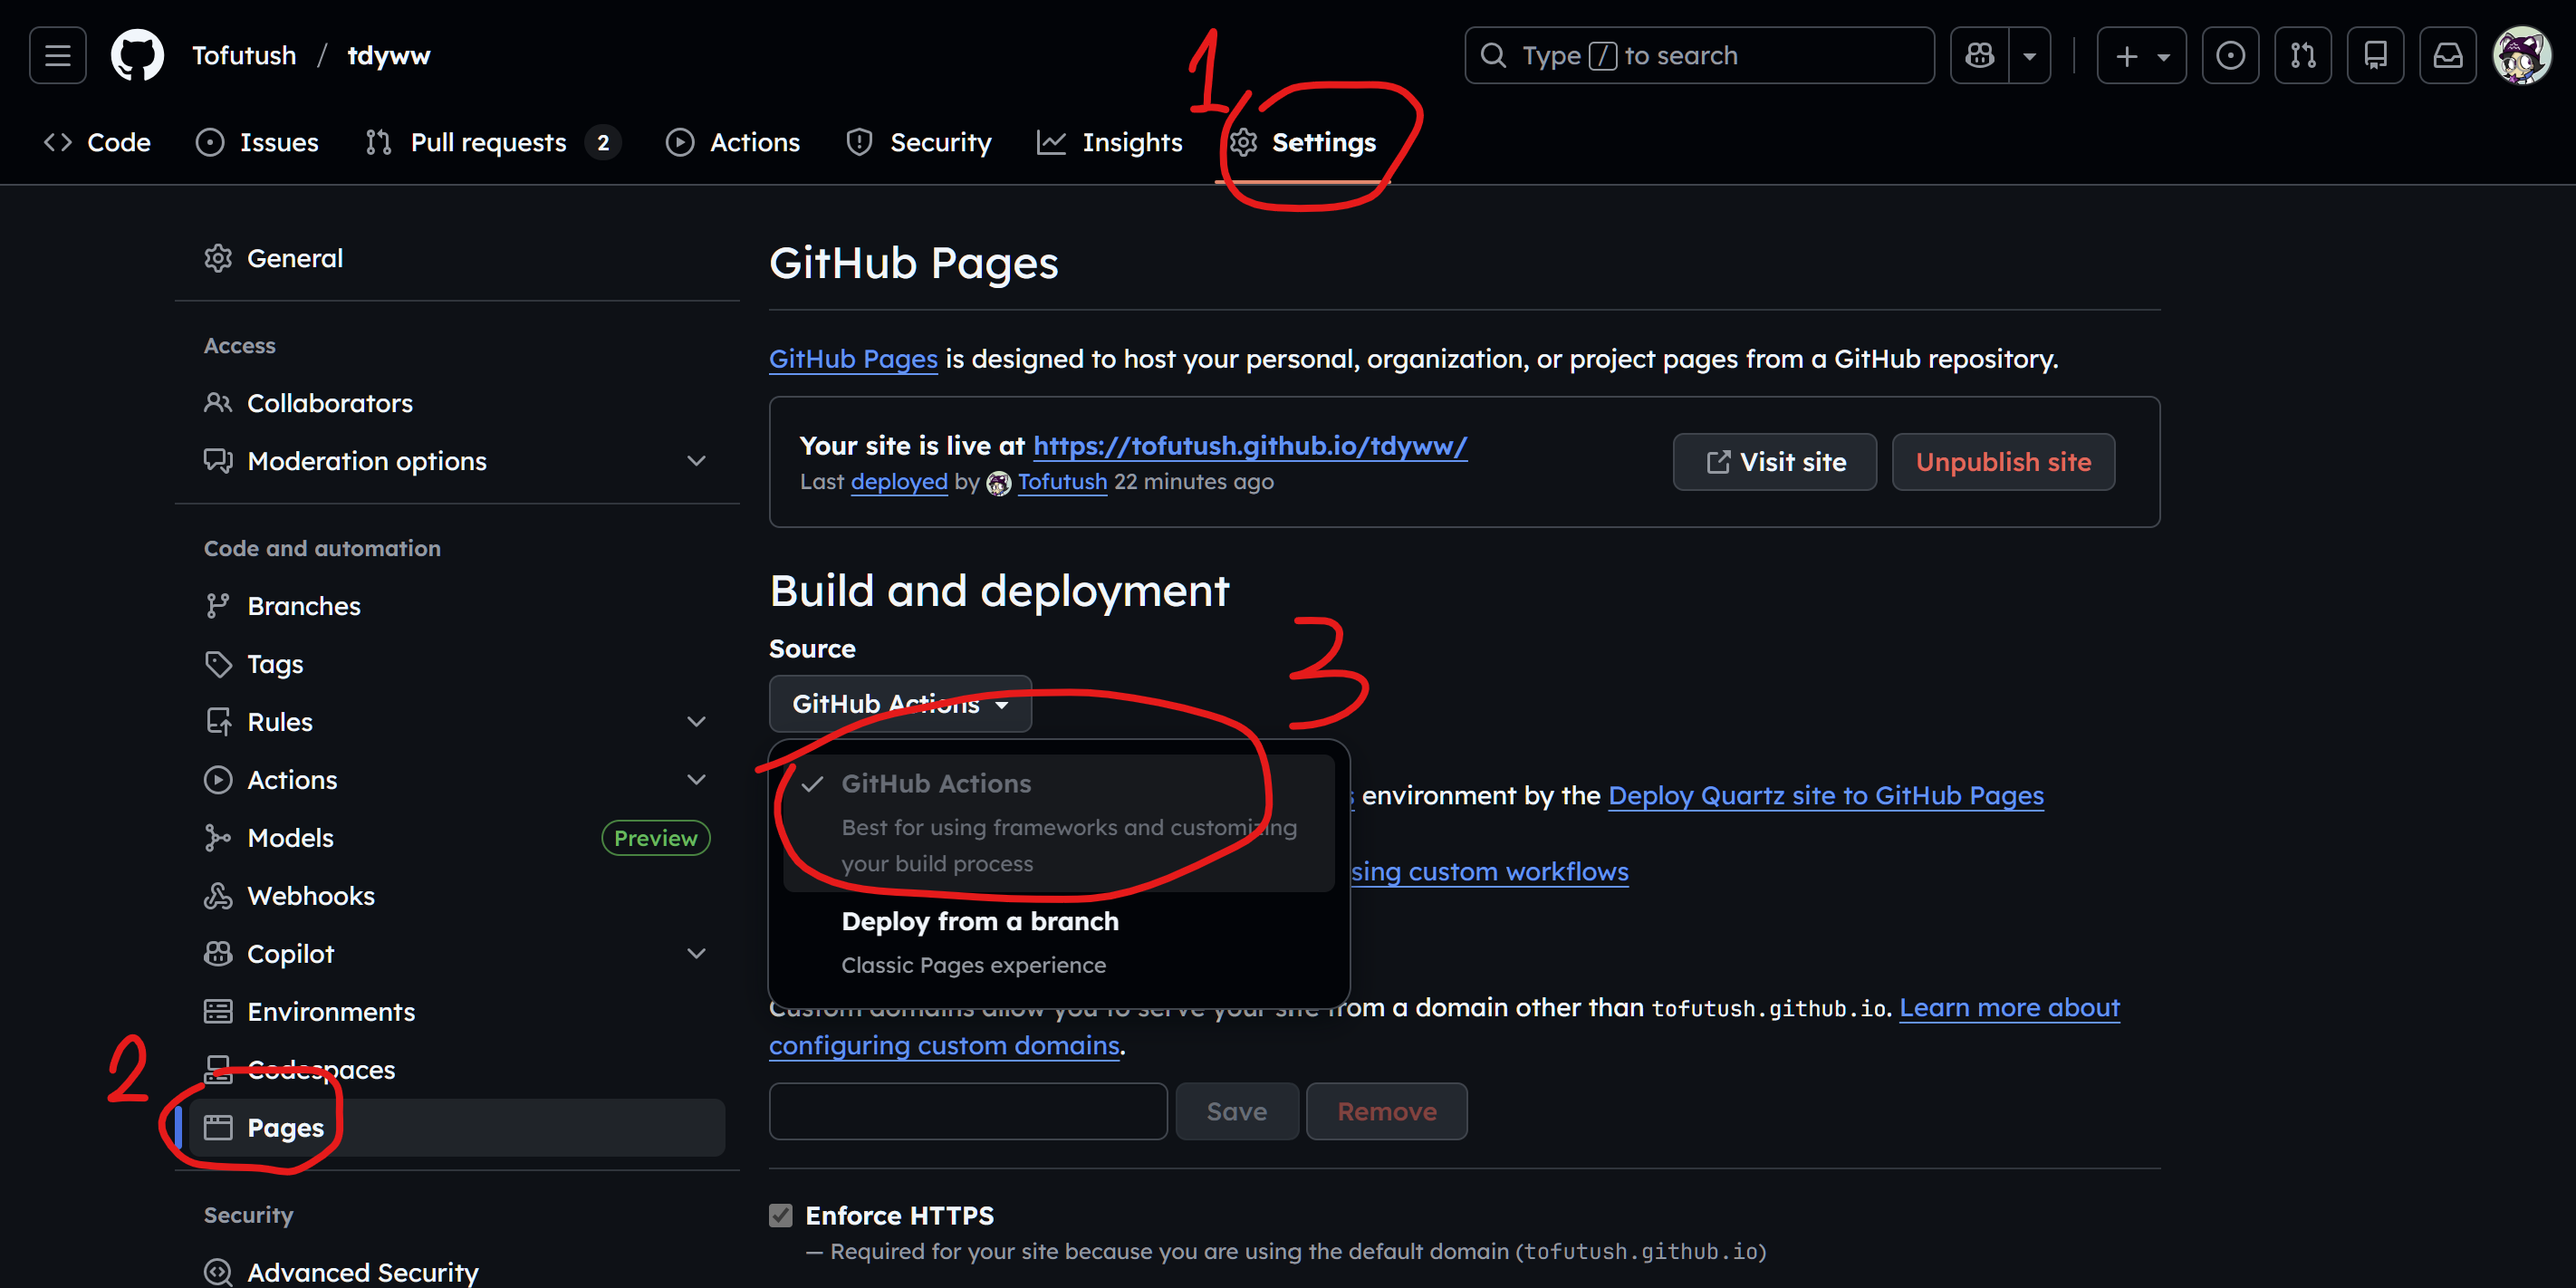This screenshot has width=2576, height=1288.
Task: Open Copilot from the top bar icon
Action: coord(1980,55)
